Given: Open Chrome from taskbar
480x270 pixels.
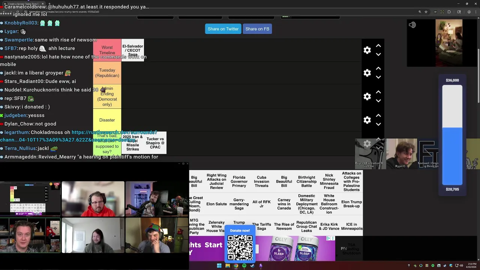Looking at the screenshot, I should [236, 265].
